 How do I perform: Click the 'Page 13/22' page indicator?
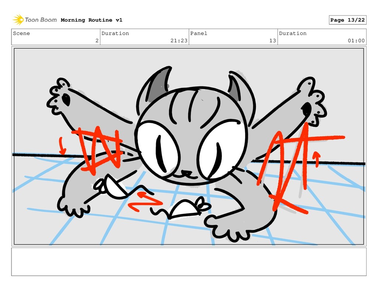click(347, 20)
